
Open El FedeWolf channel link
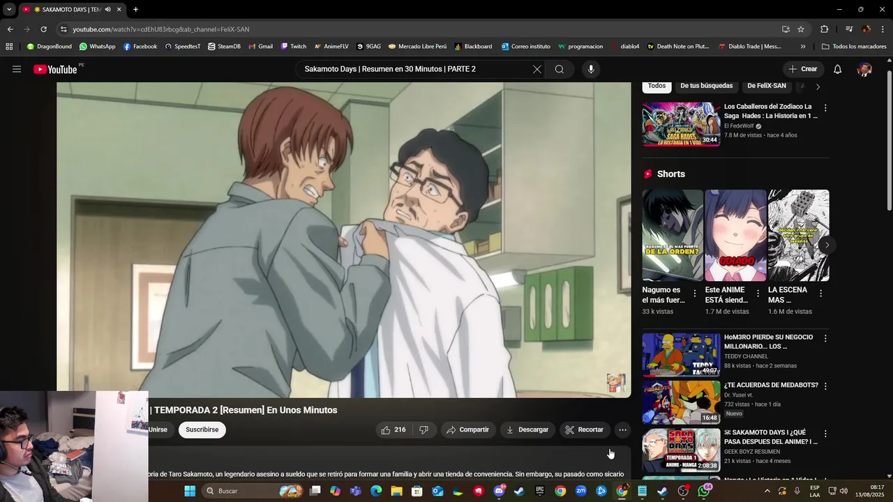(x=739, y=126)
